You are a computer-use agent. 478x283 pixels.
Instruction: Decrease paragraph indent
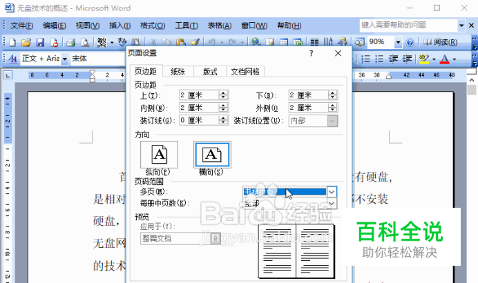point(393,59)
